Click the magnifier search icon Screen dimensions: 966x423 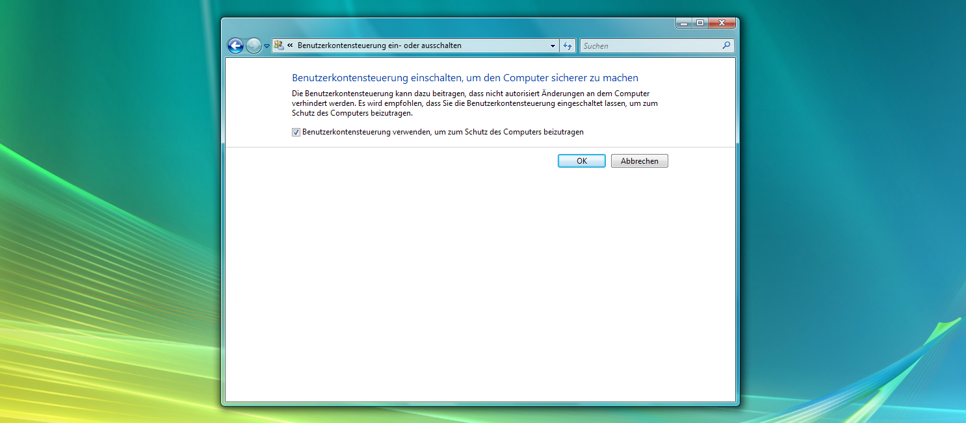click(727, 45)
